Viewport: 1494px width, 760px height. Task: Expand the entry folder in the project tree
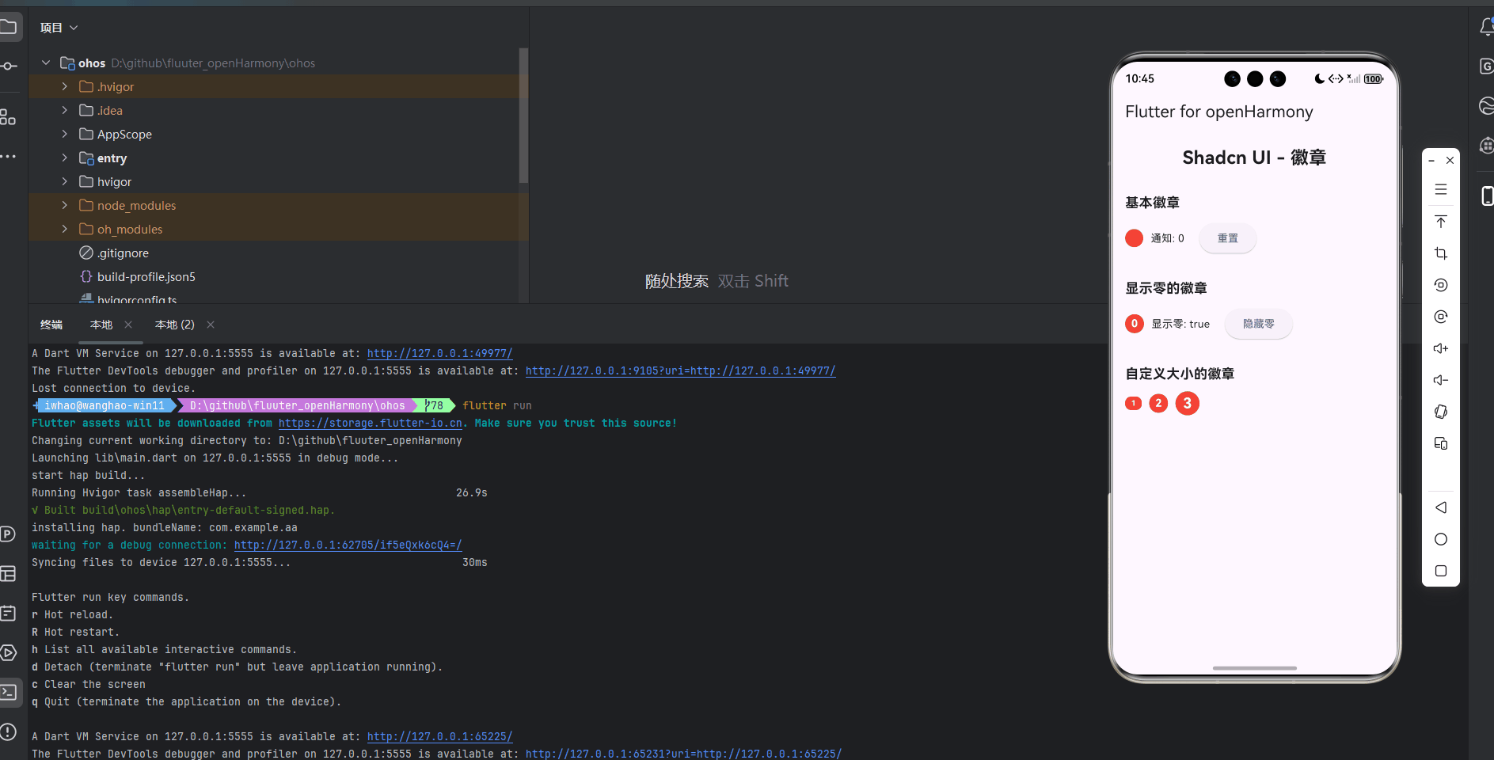[x=64, y=158]
